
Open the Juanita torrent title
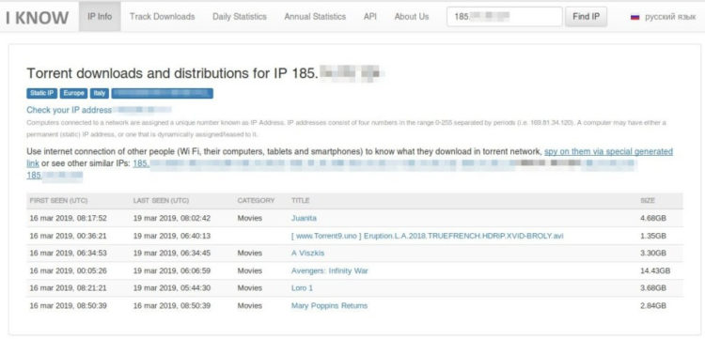(304, 218)
